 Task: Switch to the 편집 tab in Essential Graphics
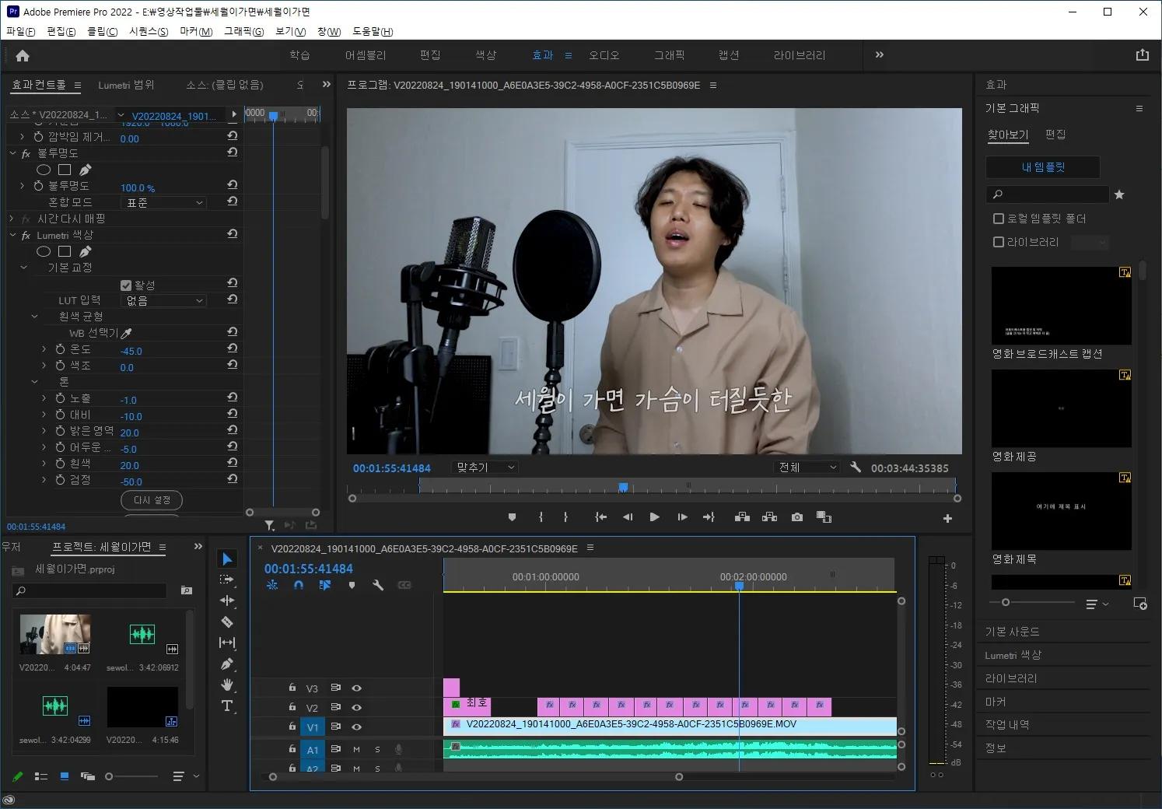click(x=1055, y=135)
